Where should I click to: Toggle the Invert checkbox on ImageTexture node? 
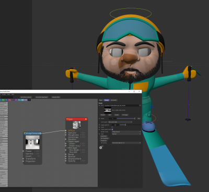click(39, 156)
